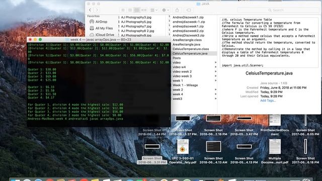This screenshot has height=181, width=322.
Task: Zoom the Terminal window with green button
Action: pos(40,39)
